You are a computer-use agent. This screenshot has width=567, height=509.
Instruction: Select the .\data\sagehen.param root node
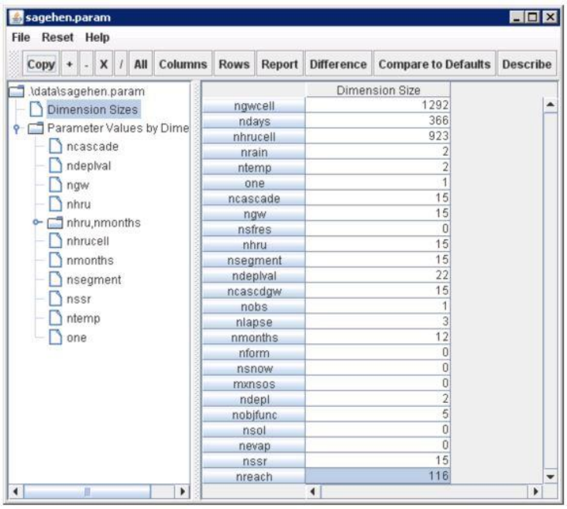87,91
